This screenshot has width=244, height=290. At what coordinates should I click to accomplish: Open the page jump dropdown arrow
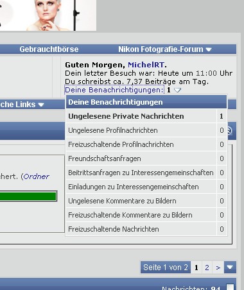(230, 267)
